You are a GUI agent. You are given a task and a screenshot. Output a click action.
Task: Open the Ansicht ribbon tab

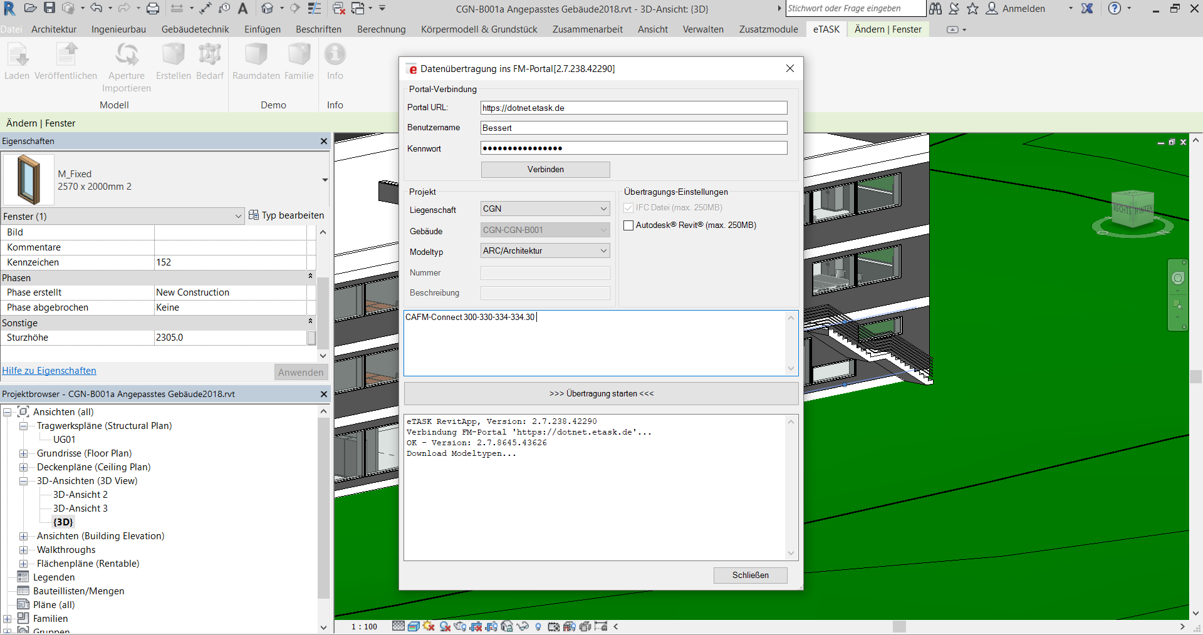[x=653, y=29]
